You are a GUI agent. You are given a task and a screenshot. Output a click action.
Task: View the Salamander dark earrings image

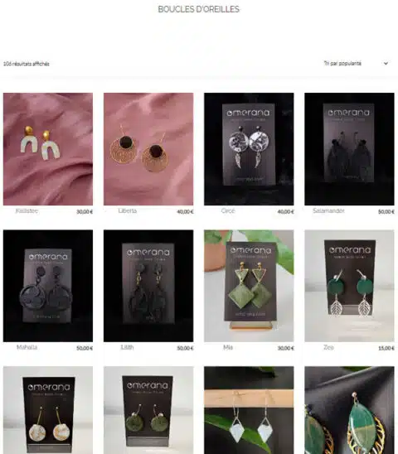point(349,149)
